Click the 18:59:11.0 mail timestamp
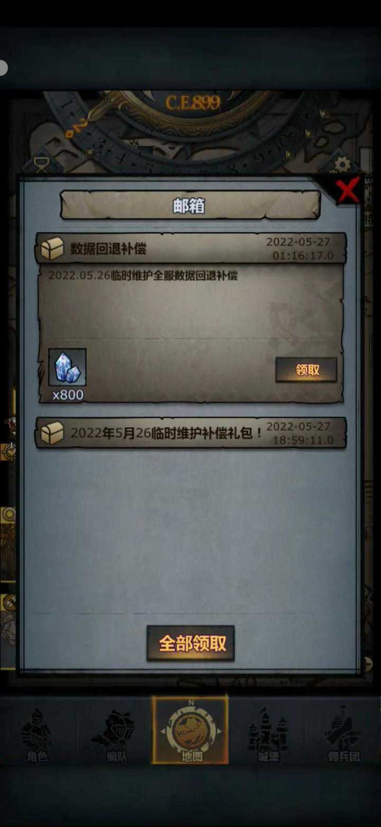This screenshot has width=381, height=827. [303, 441]
